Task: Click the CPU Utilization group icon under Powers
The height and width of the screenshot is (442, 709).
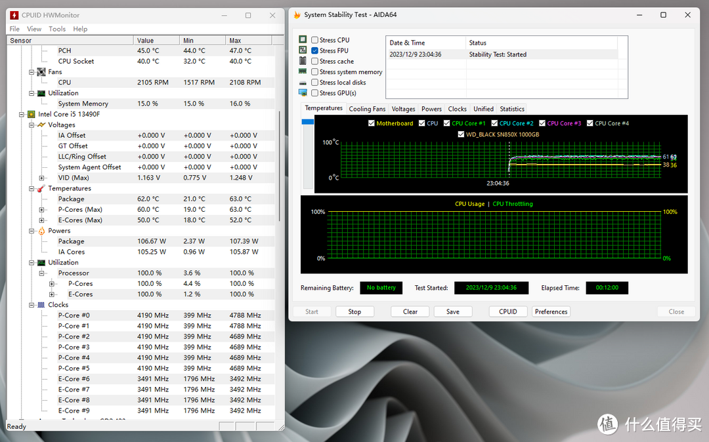Action: tap(41, 262)
